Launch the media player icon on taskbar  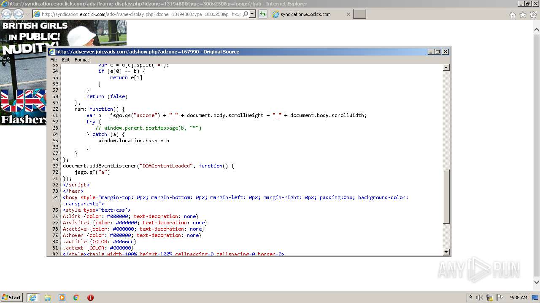[62, 298]
